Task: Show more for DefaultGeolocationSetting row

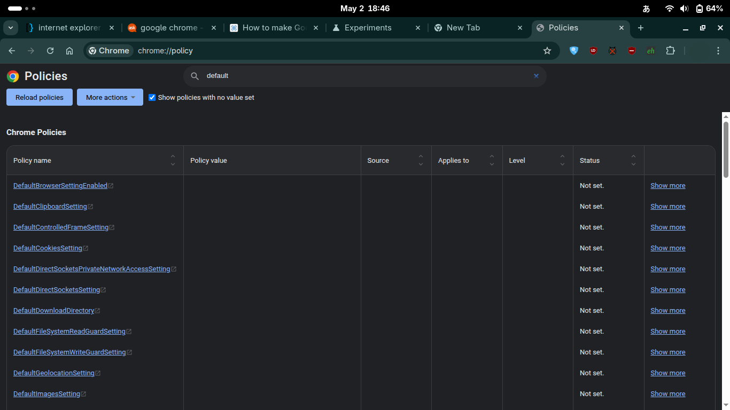Action: (x=667, y=373)
